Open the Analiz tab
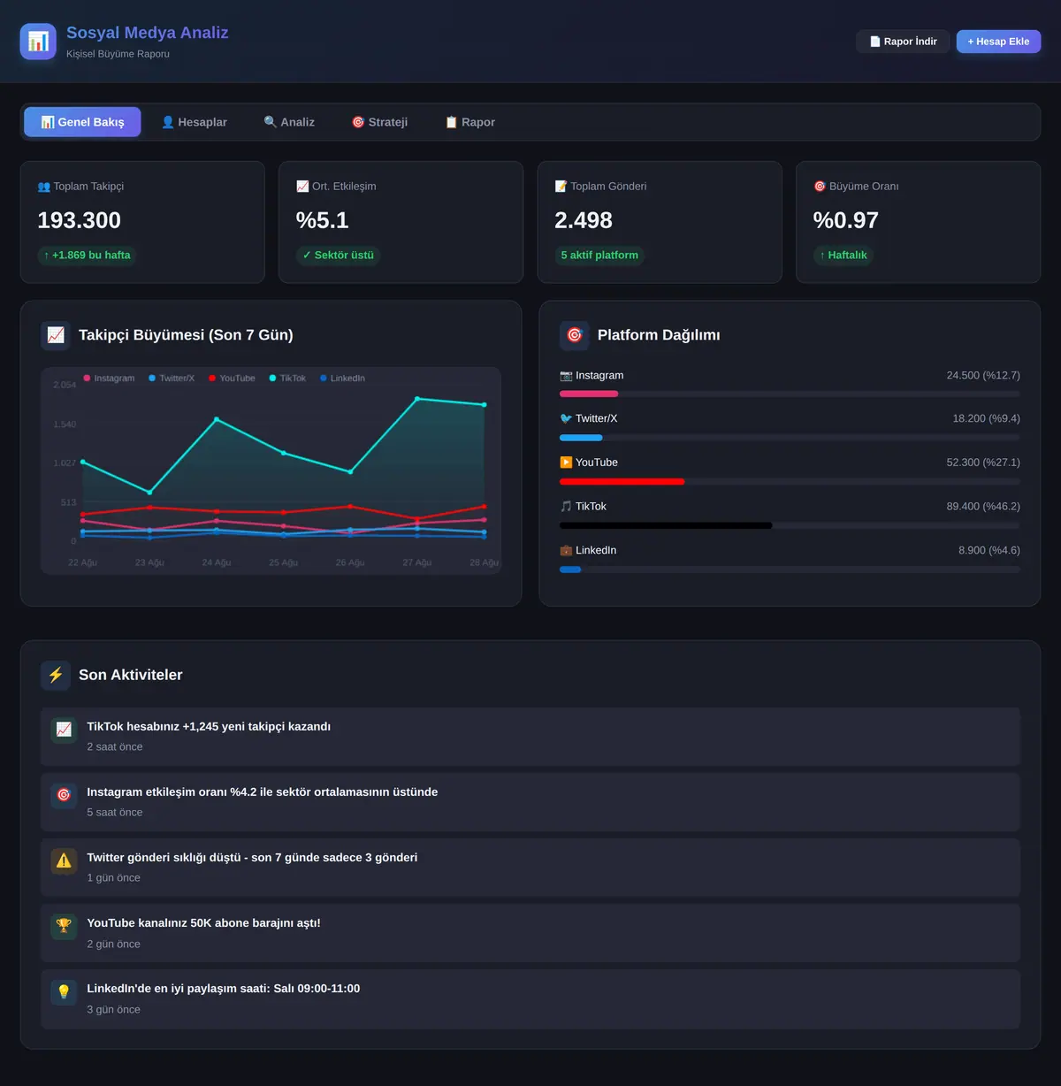1061x1086 pixels. click(289, 122)
